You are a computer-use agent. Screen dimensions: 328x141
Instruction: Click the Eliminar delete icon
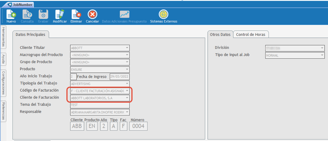pos(76,14)
